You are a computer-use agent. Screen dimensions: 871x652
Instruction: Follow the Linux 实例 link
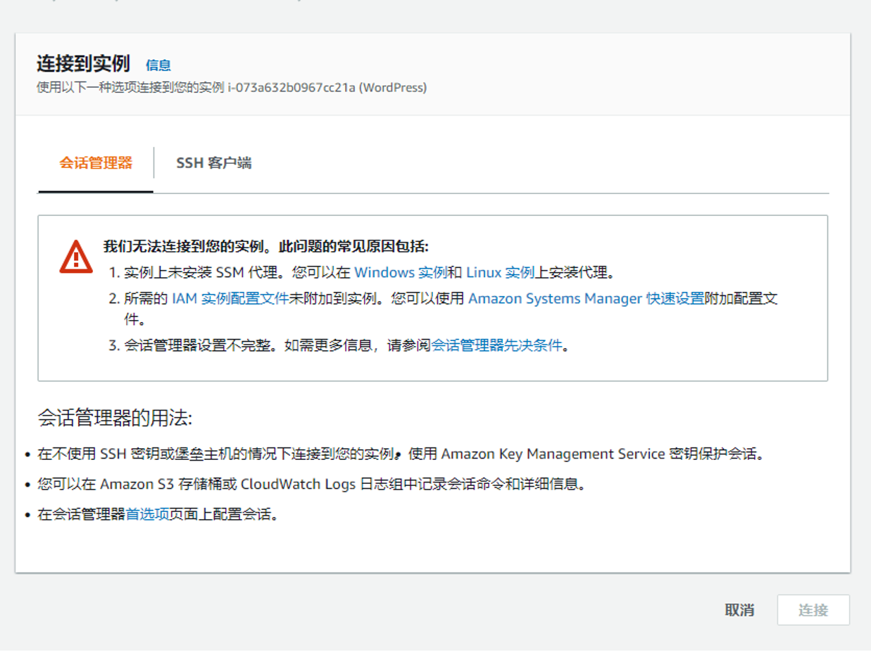click(501, 272)
